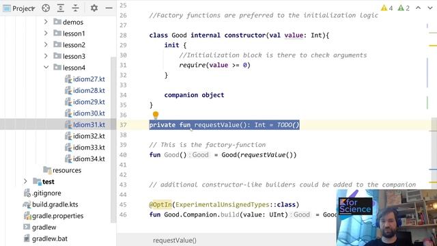
Task: Click the .gitignore file icon
Action: click(27, 193)
